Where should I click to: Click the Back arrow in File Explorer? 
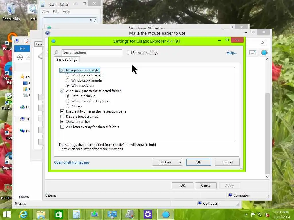coord(20,57)
